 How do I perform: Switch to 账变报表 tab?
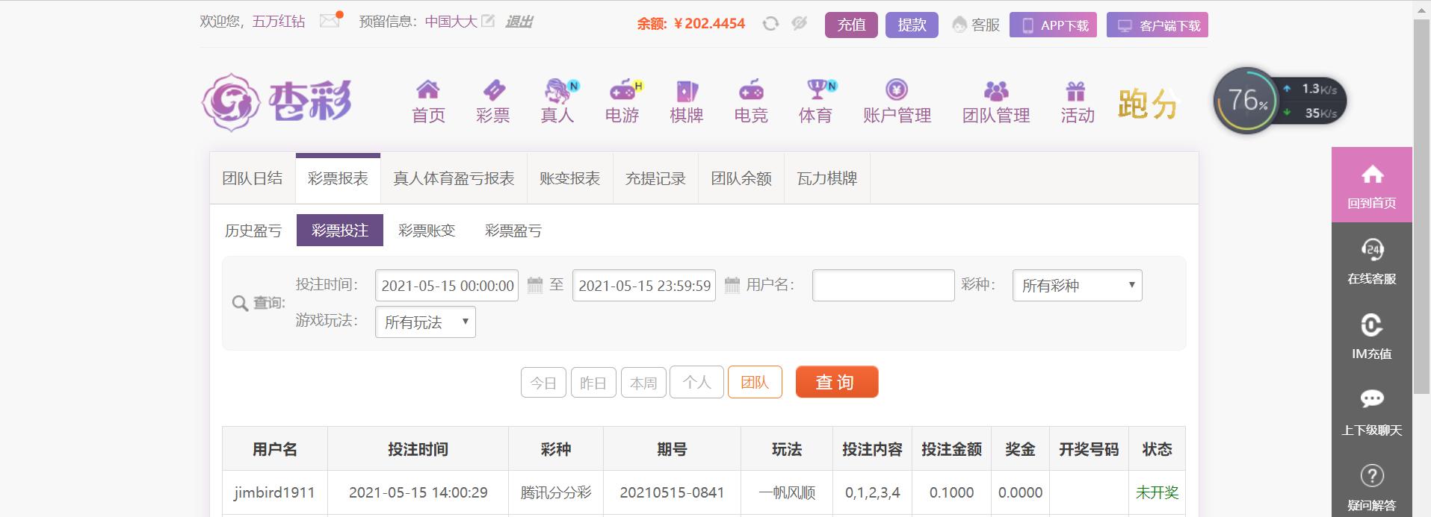coord(570,178)
